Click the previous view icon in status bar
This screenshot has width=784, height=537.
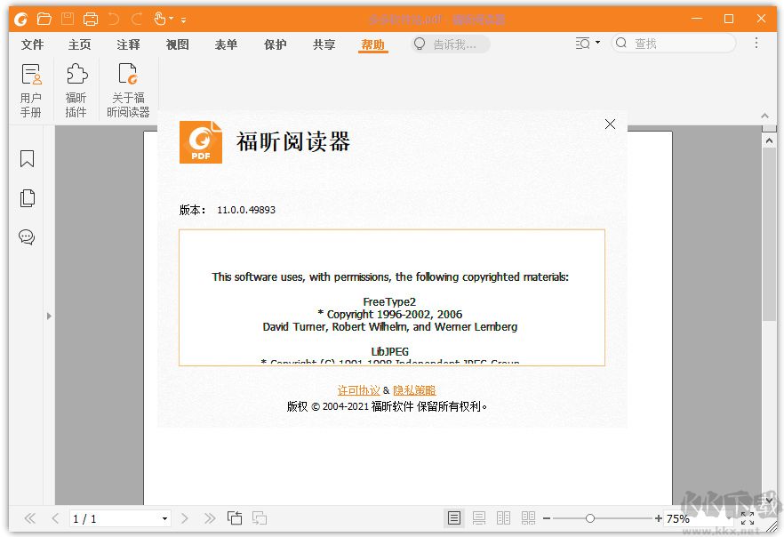coord(235,518)
